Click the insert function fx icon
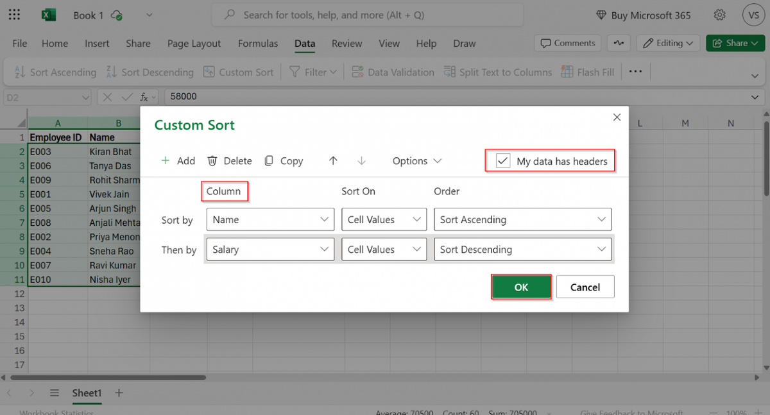 [145, 97]
